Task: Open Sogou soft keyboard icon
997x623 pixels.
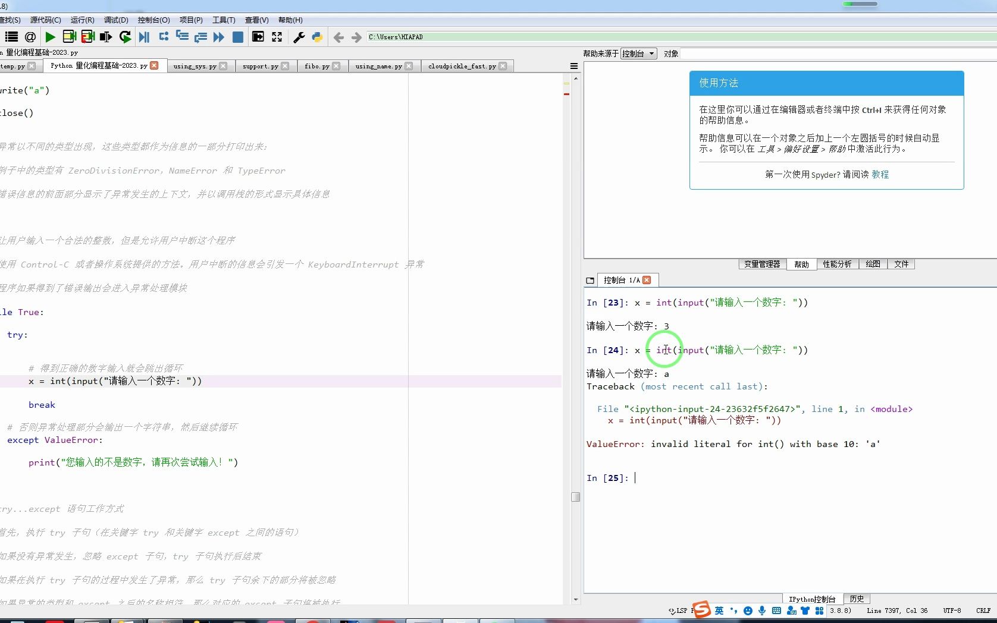Action: tap(776, 611)
